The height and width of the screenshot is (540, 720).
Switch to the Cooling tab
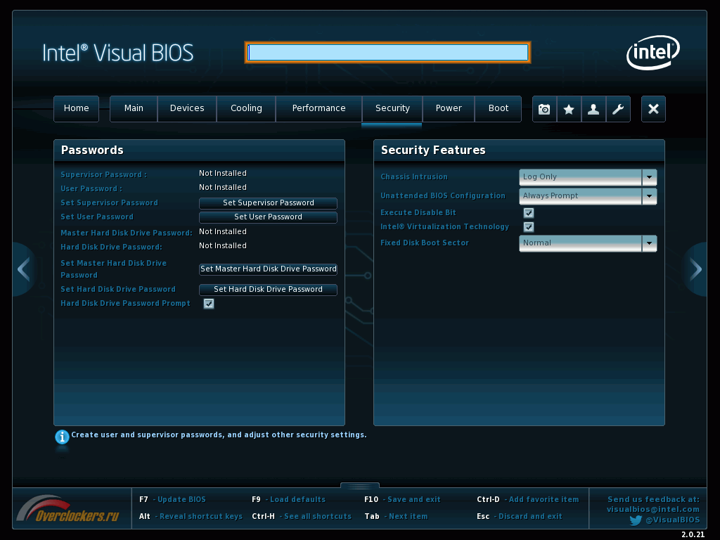pyautogui.click(x=246, y=109)
